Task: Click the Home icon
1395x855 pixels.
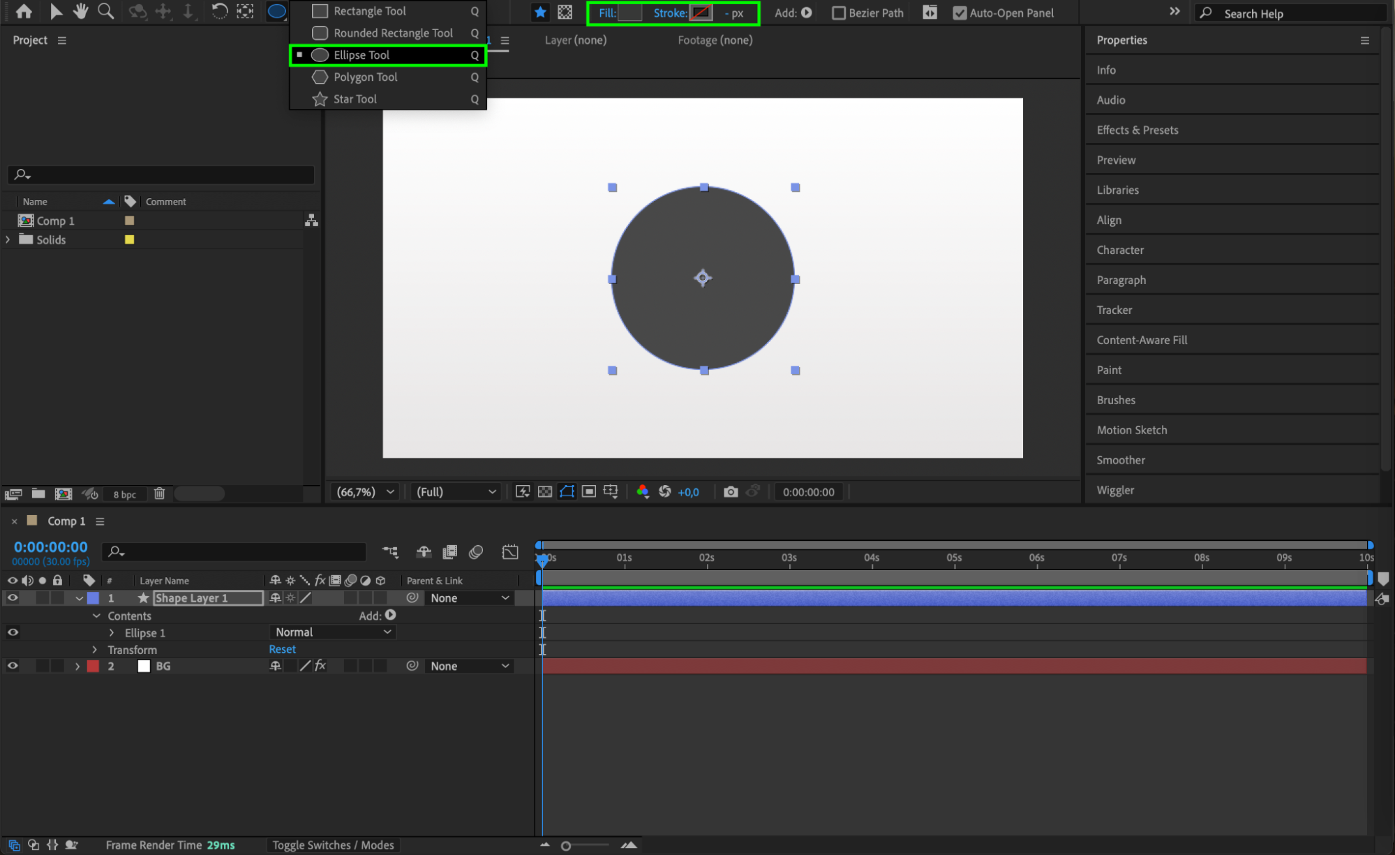Action: [24, 11]
